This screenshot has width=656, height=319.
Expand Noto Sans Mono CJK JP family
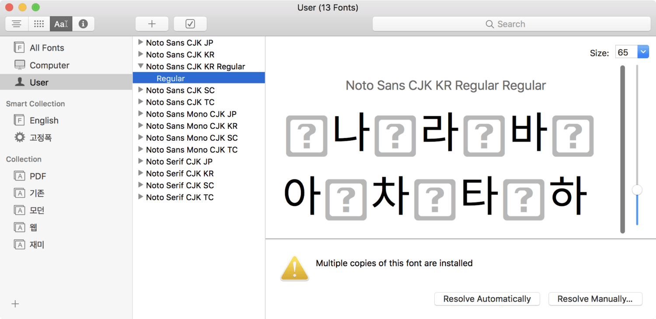(140, 114)
